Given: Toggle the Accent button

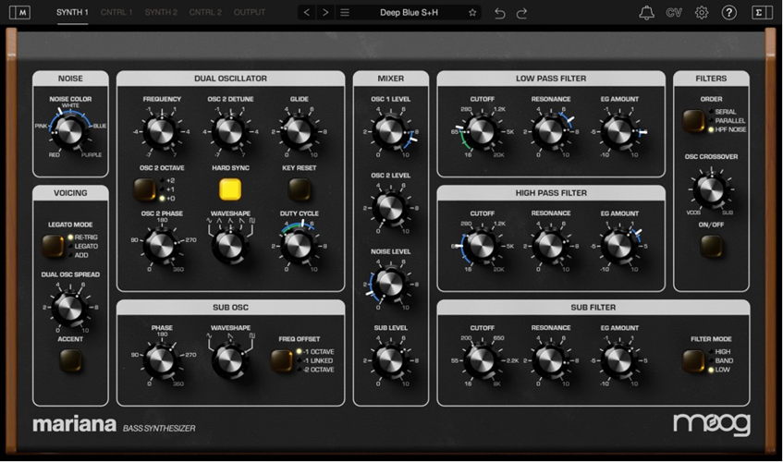Looking at the screenshot, I should (70, 360).
